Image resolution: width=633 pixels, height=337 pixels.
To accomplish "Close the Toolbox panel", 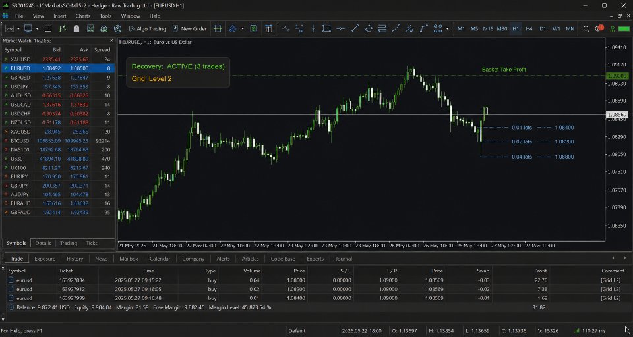I will tap(3, 268).
